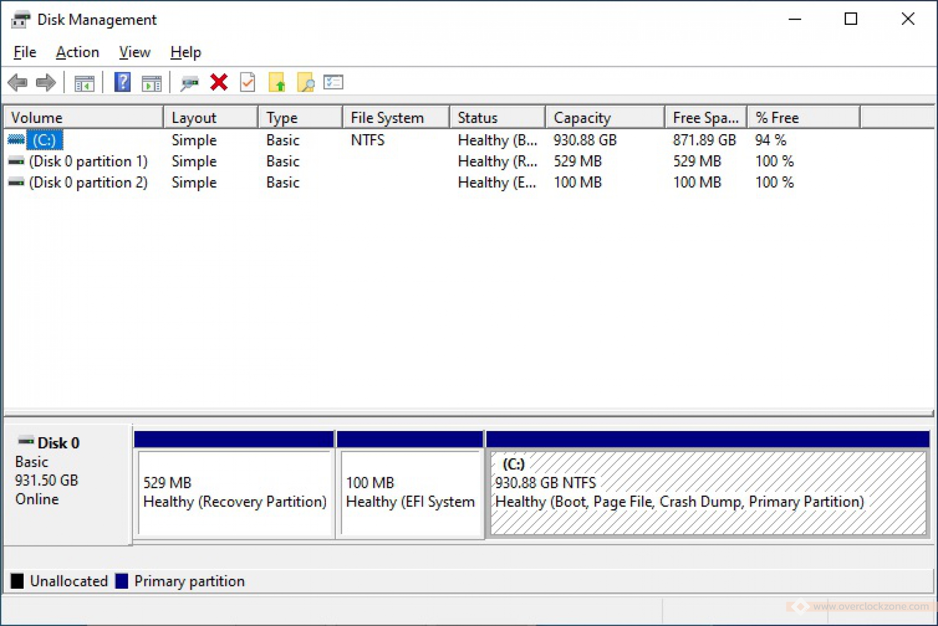Select the (Disk 0 partition 1) volume row
The image size is (938, 626).
click(x=88, y=161)
